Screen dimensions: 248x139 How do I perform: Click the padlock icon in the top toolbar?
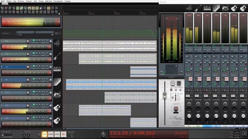click(41, 8)
